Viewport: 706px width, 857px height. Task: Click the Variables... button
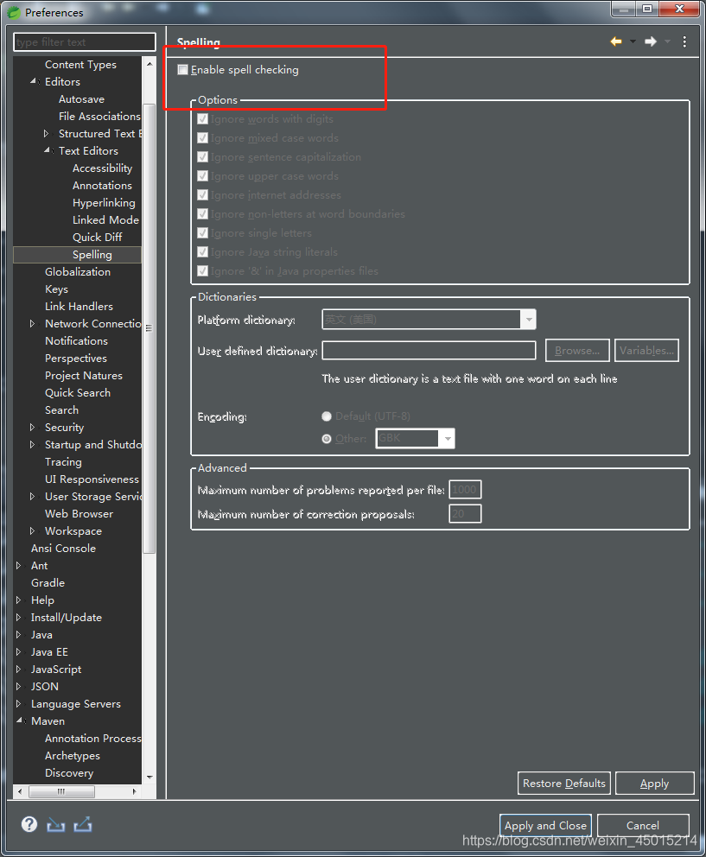tap(647, 351)
